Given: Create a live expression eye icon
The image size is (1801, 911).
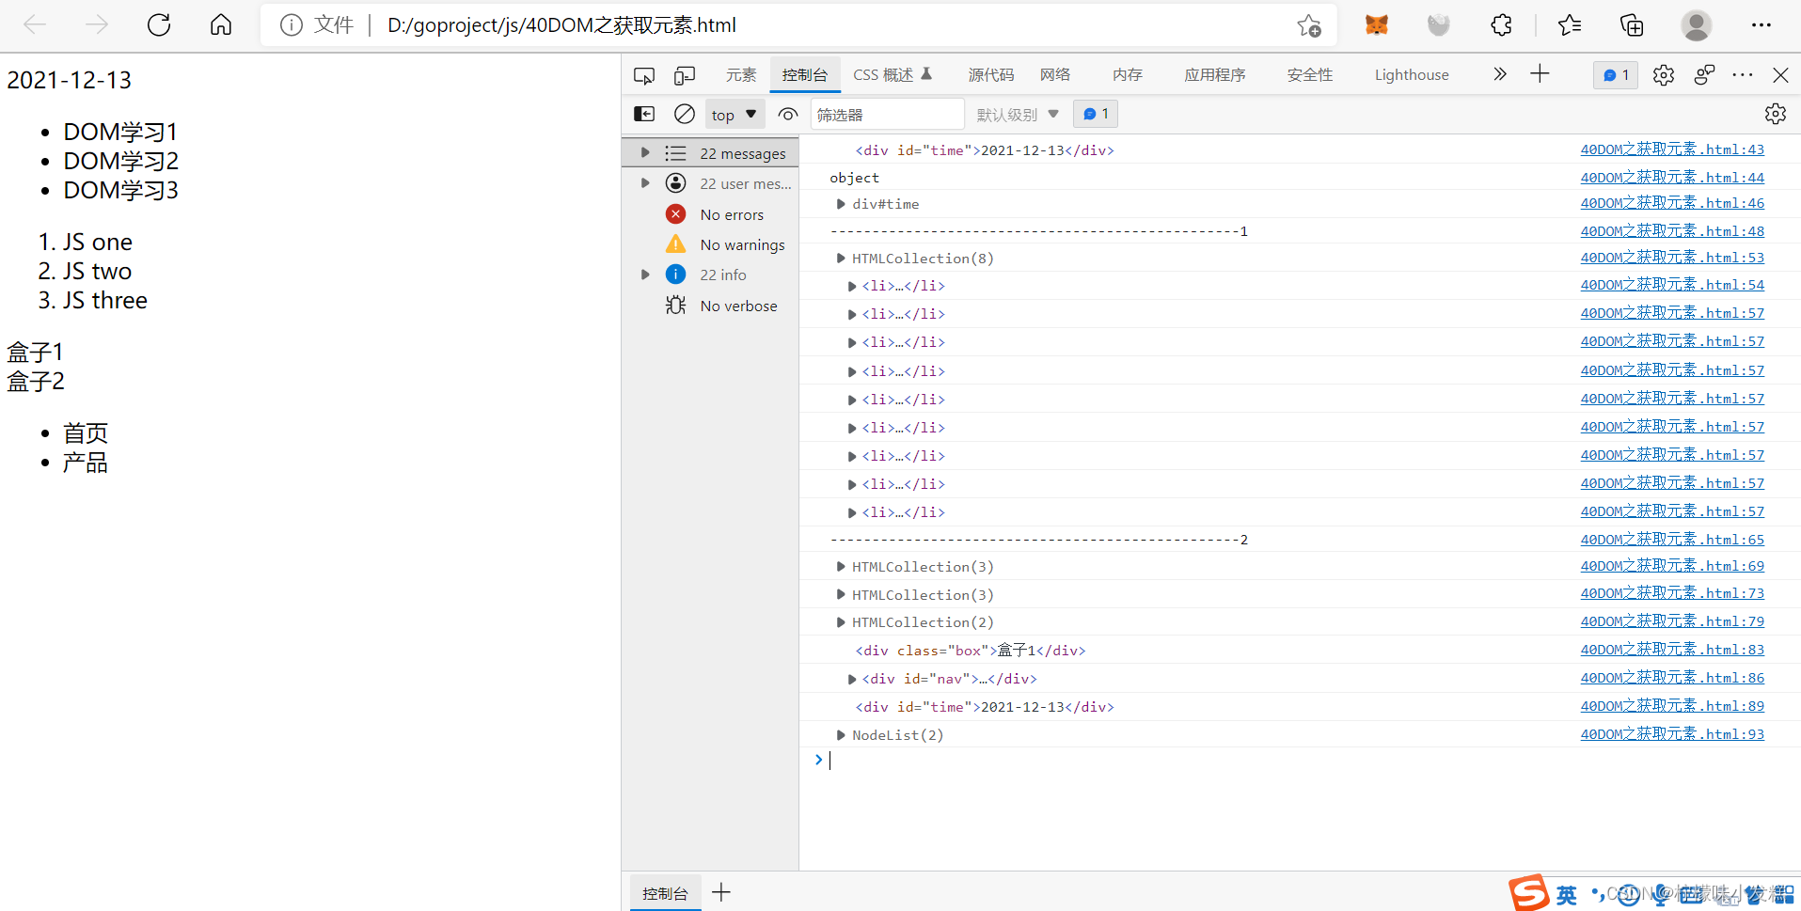Looking at the screenshot, I should 788,114.
